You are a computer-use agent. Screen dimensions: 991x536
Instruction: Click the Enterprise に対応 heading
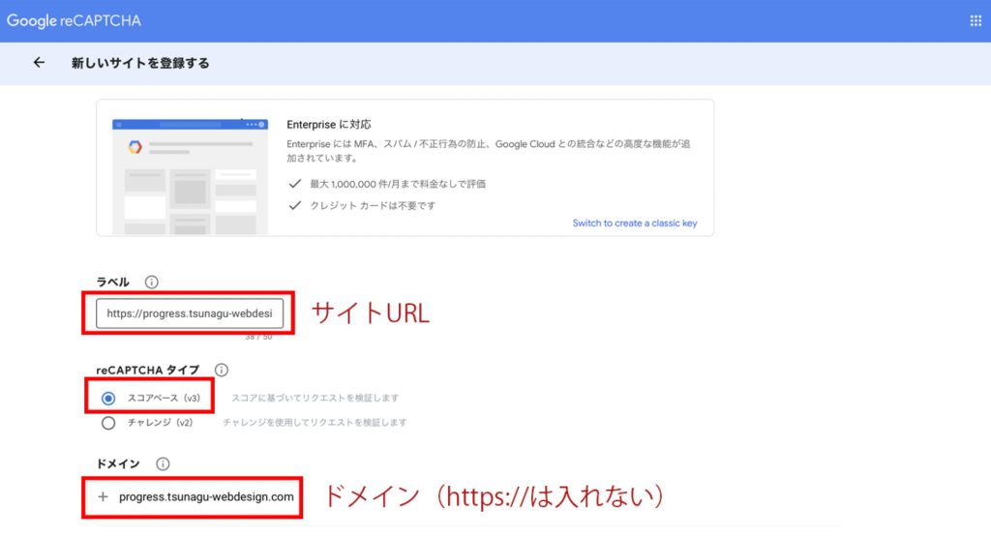click(329, 125)
